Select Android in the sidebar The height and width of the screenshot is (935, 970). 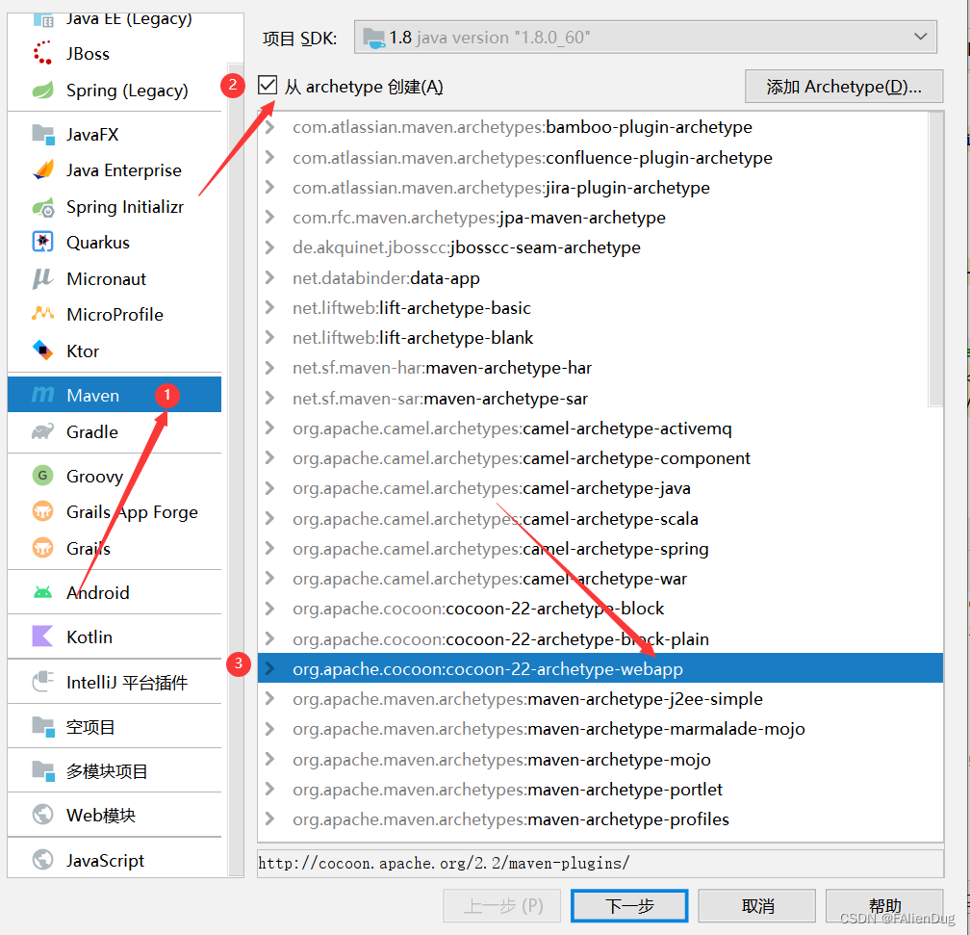point(115,592)
